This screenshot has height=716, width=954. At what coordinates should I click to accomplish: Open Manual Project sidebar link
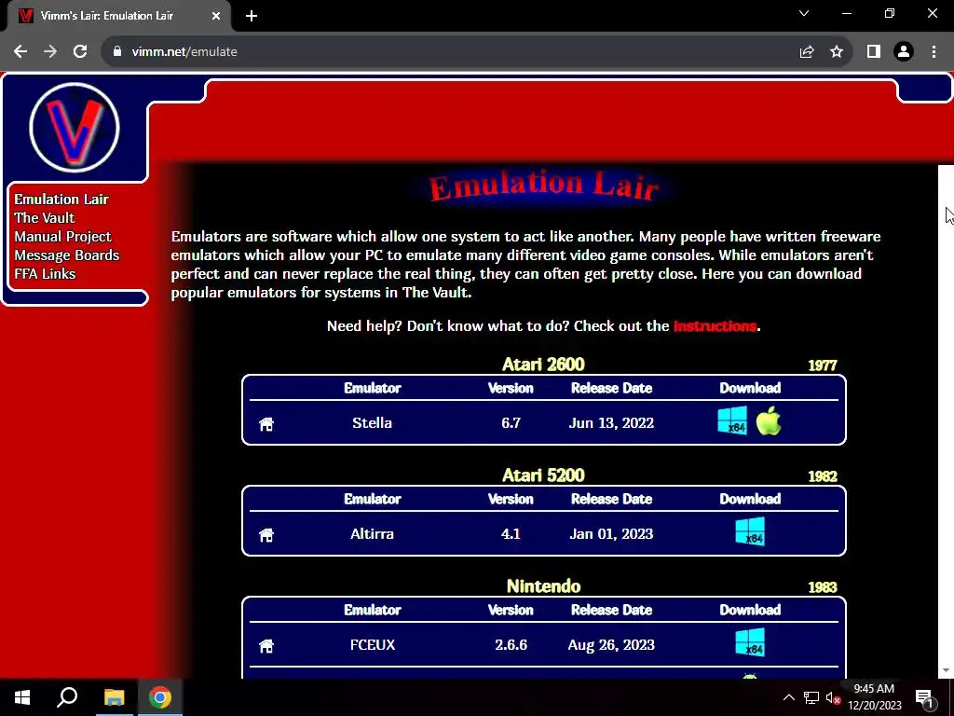62,236
